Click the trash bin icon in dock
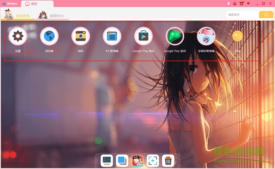This screenshot has height=169, width=275. pos(168,160)
